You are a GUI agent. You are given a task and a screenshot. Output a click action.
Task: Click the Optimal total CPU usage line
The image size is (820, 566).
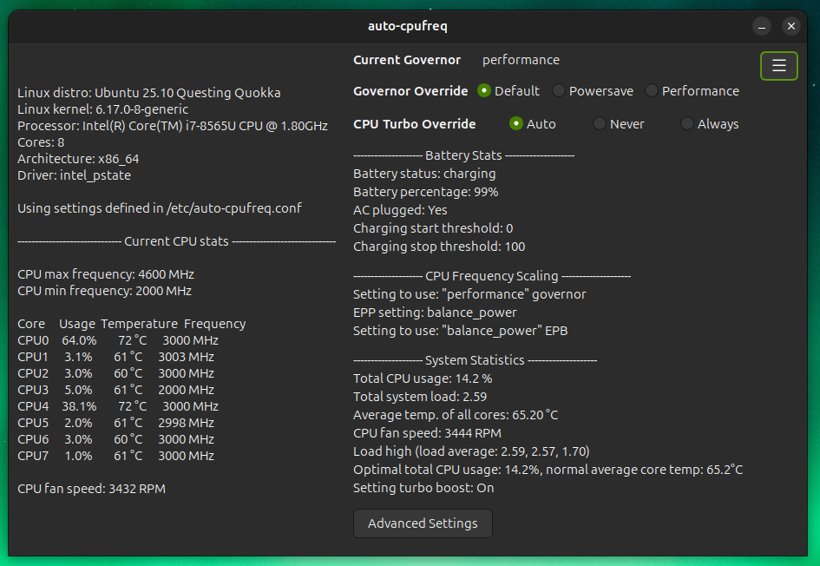(x=548, y=470)
